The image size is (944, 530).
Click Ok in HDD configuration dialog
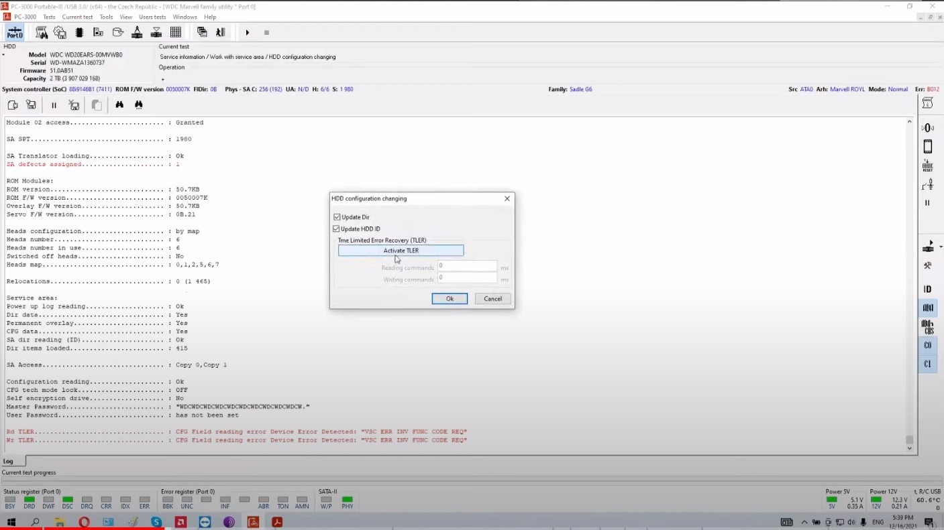tap(450, 299)
